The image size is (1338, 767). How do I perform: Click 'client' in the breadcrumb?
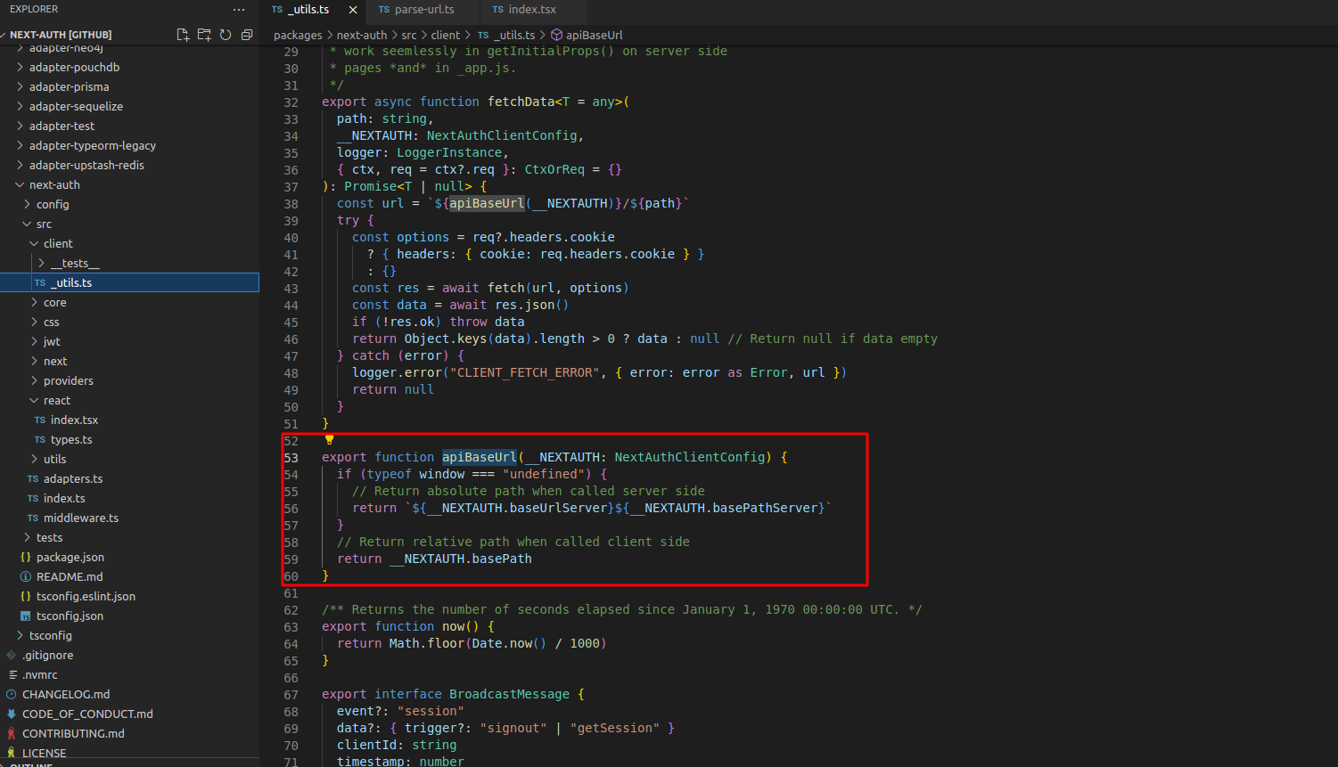(446, 36)
